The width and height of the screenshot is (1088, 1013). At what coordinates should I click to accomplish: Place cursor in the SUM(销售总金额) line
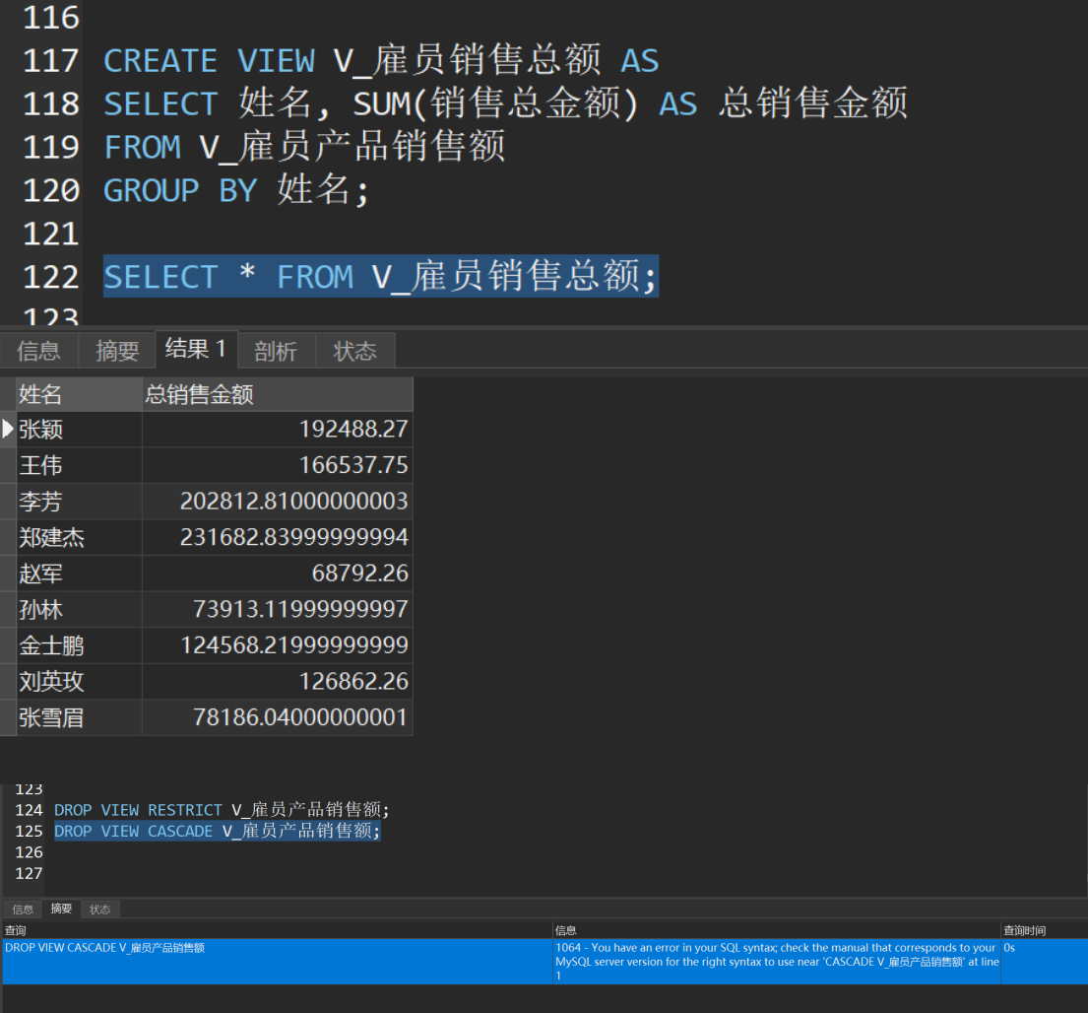pyautogui.click(x=505, y=103)
